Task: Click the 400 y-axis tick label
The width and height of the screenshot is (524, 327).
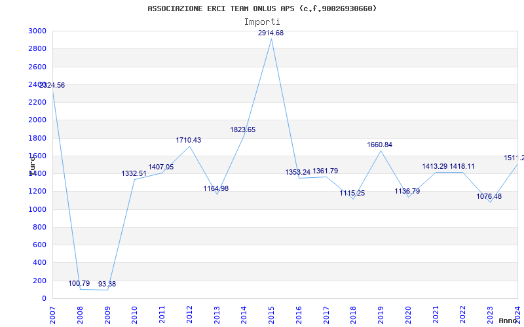Action: [x=39, y=263]
